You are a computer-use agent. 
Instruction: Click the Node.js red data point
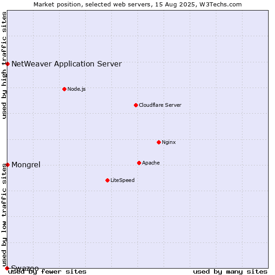64,89
